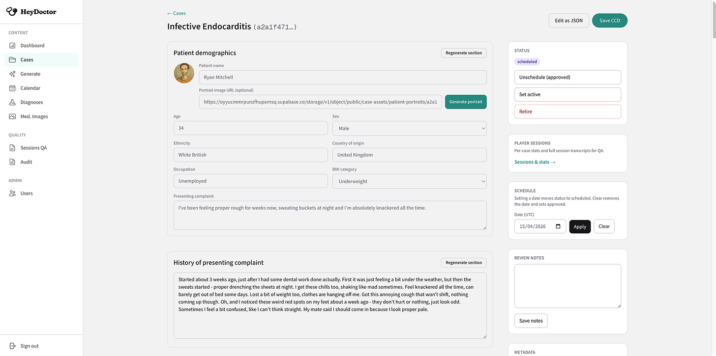Focus the Review notes text area
The height and width of the screenshot is (356, 716).
click(x=567, y=286)
